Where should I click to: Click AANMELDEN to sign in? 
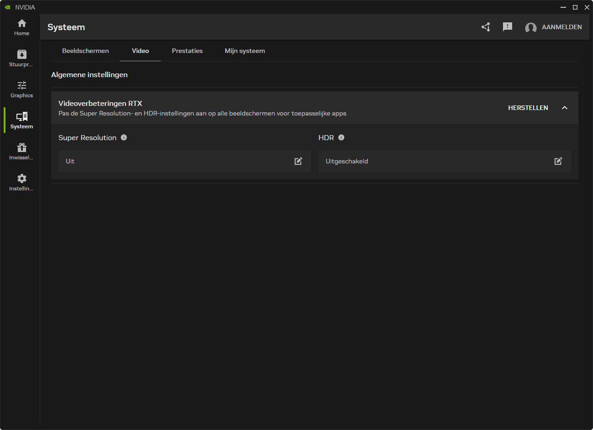coord(561,27)
